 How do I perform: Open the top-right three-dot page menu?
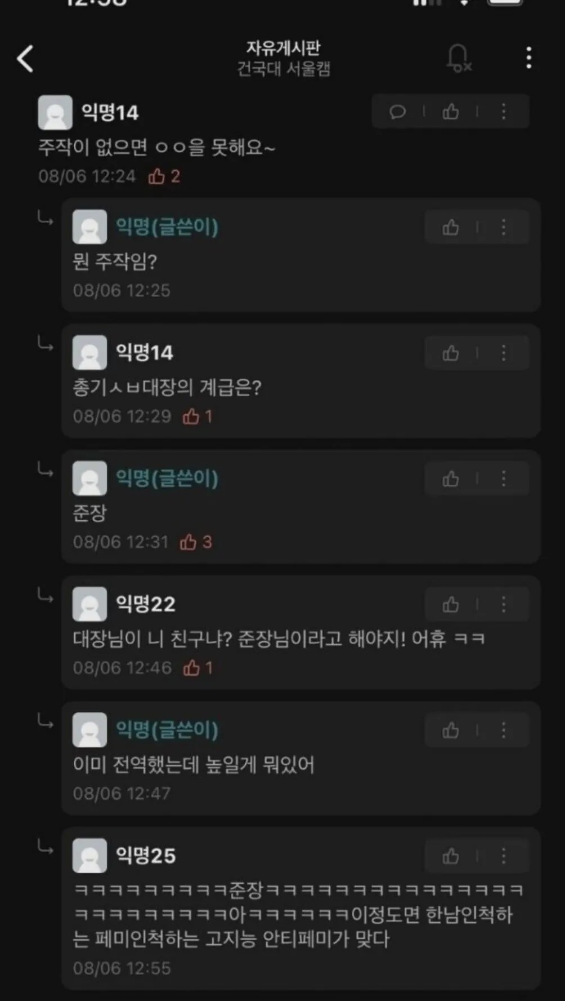(x=528, y=58)
